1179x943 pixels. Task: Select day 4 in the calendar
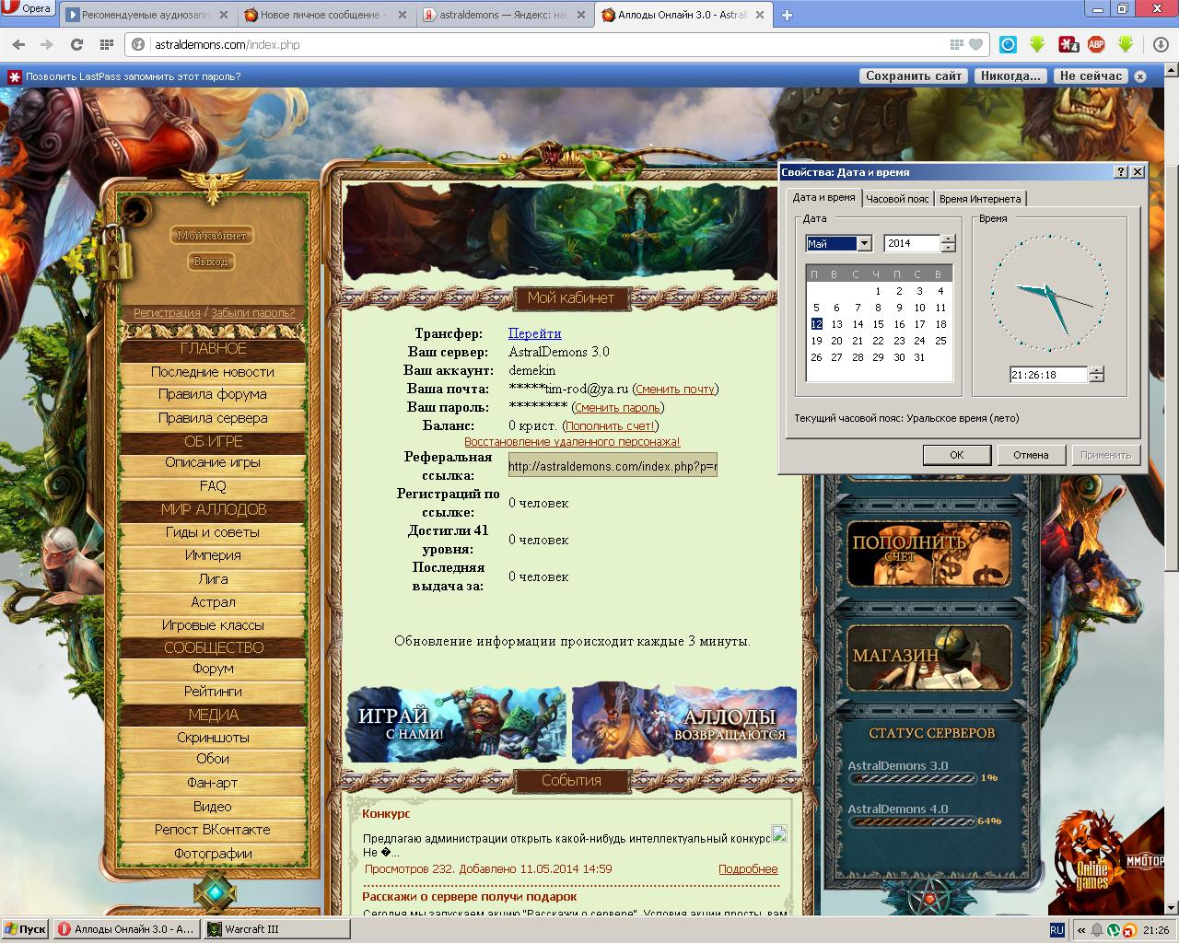[940, 291]
